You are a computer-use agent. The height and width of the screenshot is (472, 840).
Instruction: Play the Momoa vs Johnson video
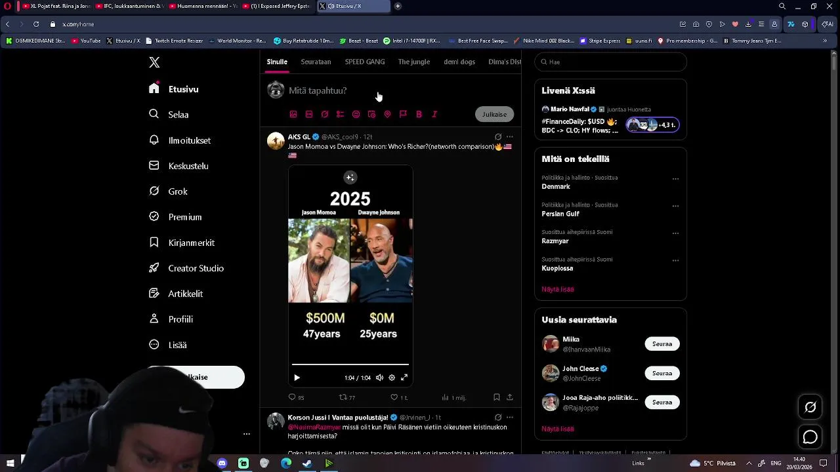click(x=297, y=378)
